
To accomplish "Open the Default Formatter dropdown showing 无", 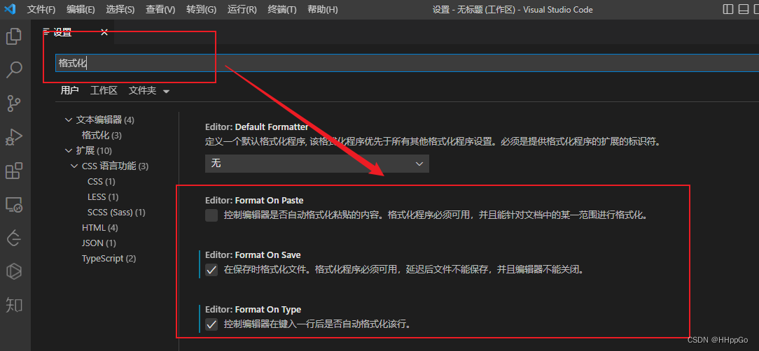I will tap(317, 164).
